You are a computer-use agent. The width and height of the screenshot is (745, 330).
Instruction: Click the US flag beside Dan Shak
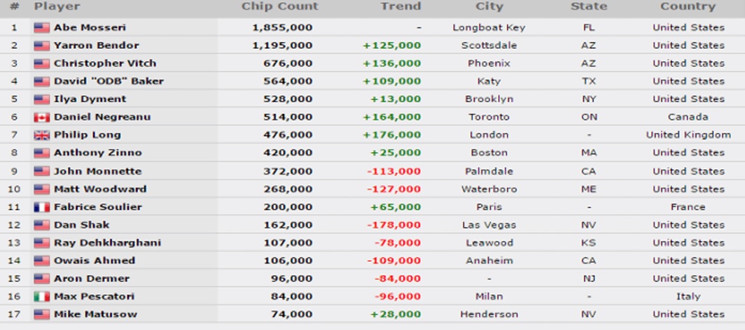click(42, 225)
